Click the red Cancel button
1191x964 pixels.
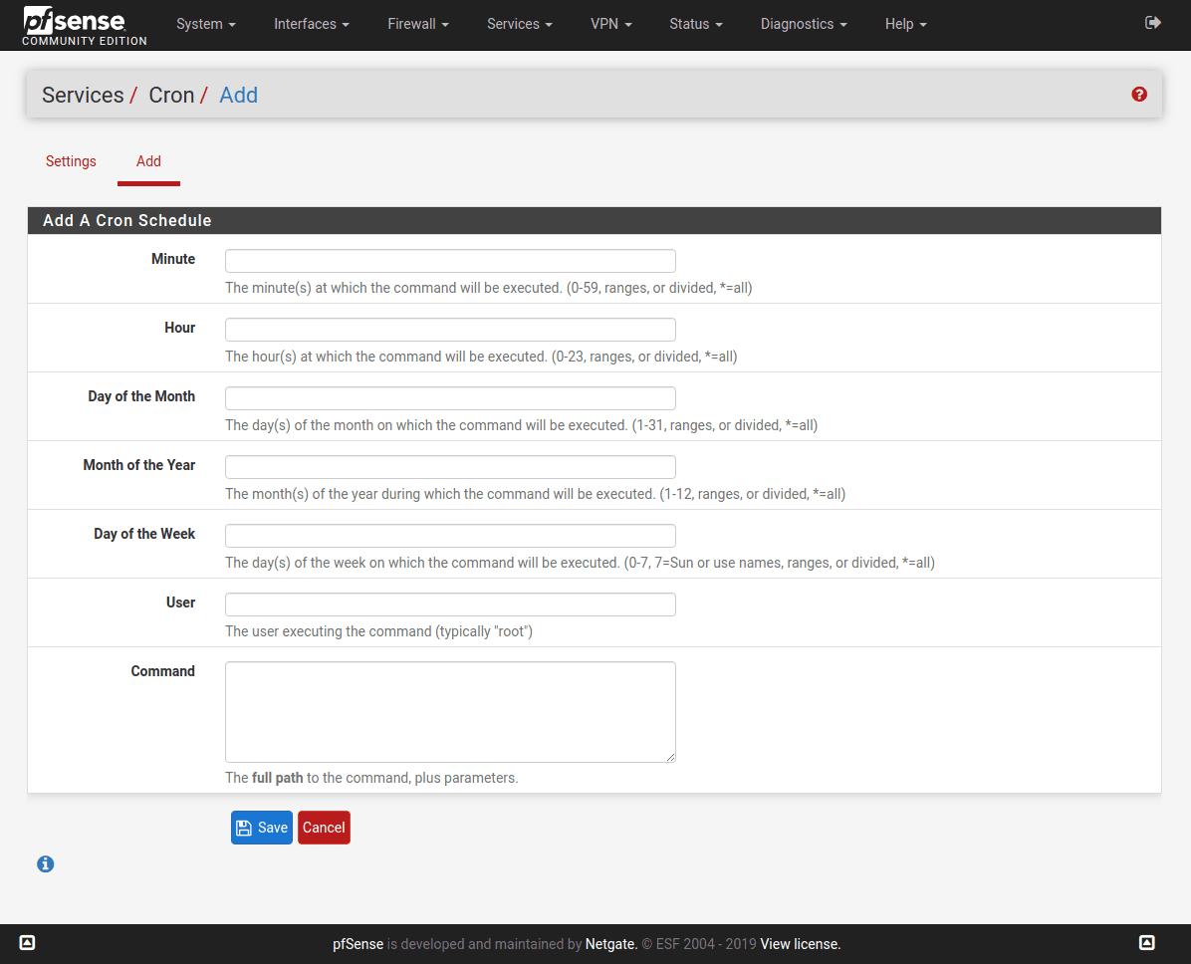click(x=324, y=828)
